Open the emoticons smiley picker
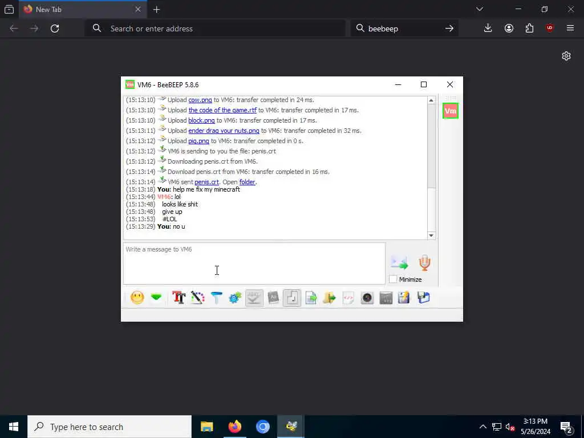Screen dimensions: 584x438 coord(137,298)
